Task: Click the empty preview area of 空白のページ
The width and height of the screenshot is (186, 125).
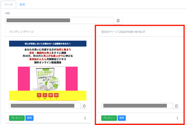Action: tap(140, 68)
